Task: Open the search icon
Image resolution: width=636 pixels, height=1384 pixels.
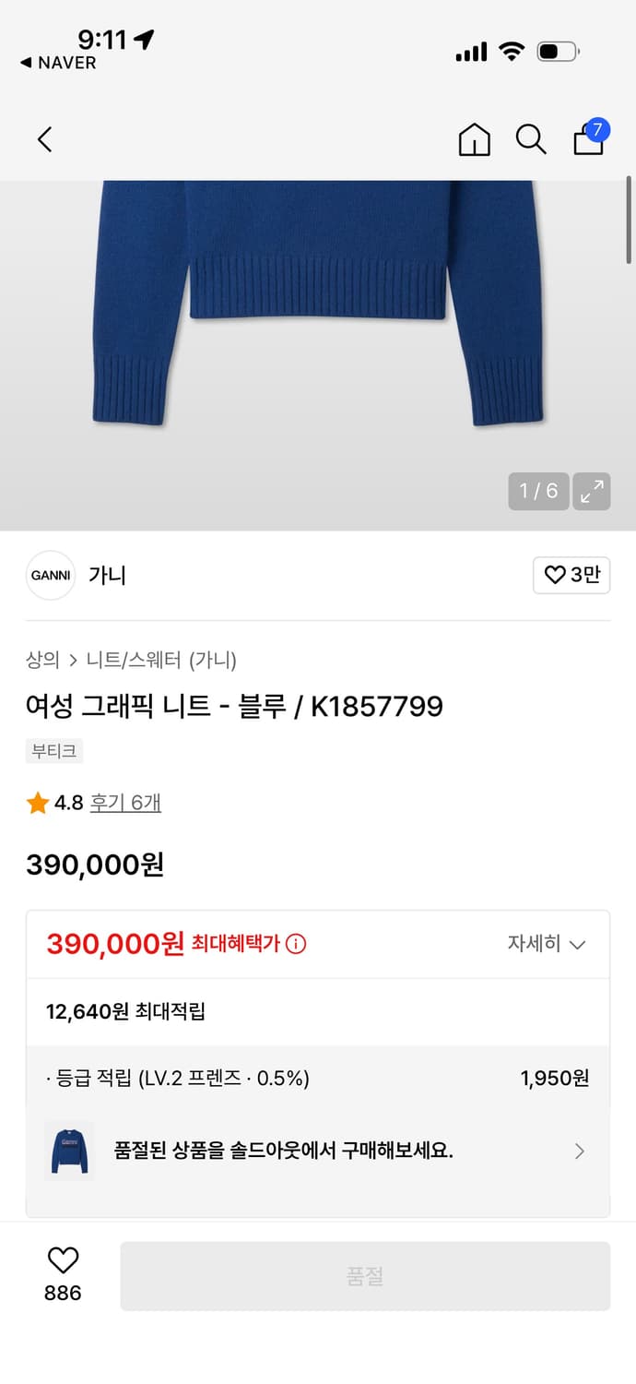Action: [531, 140]
